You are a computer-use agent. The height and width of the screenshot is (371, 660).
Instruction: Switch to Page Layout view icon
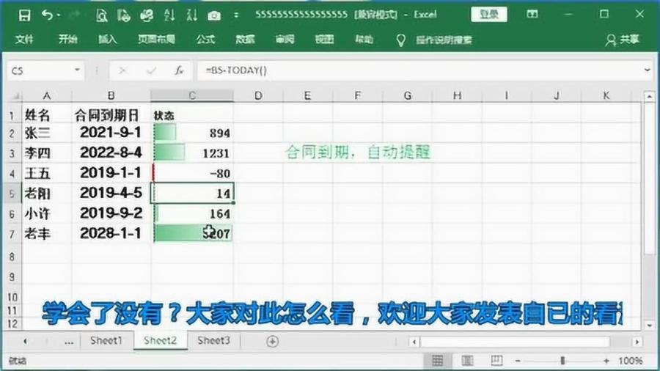467,361
